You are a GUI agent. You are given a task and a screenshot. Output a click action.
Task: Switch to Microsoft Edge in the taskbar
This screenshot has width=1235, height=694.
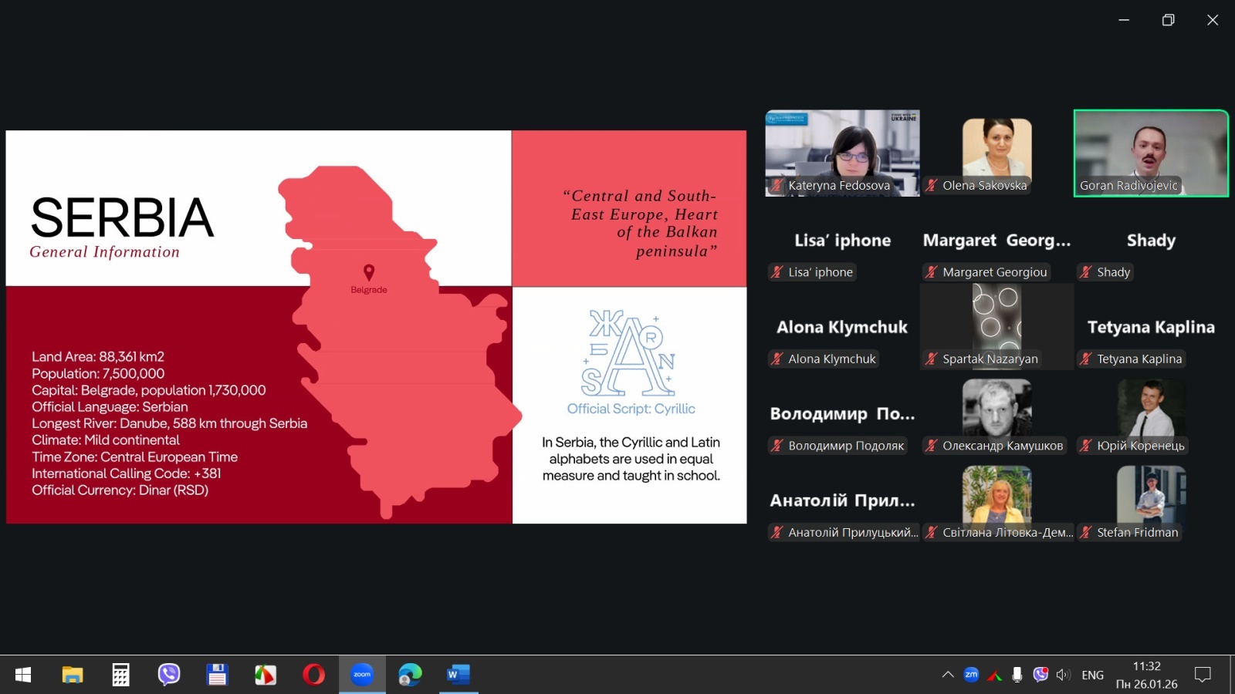point(410,675)
